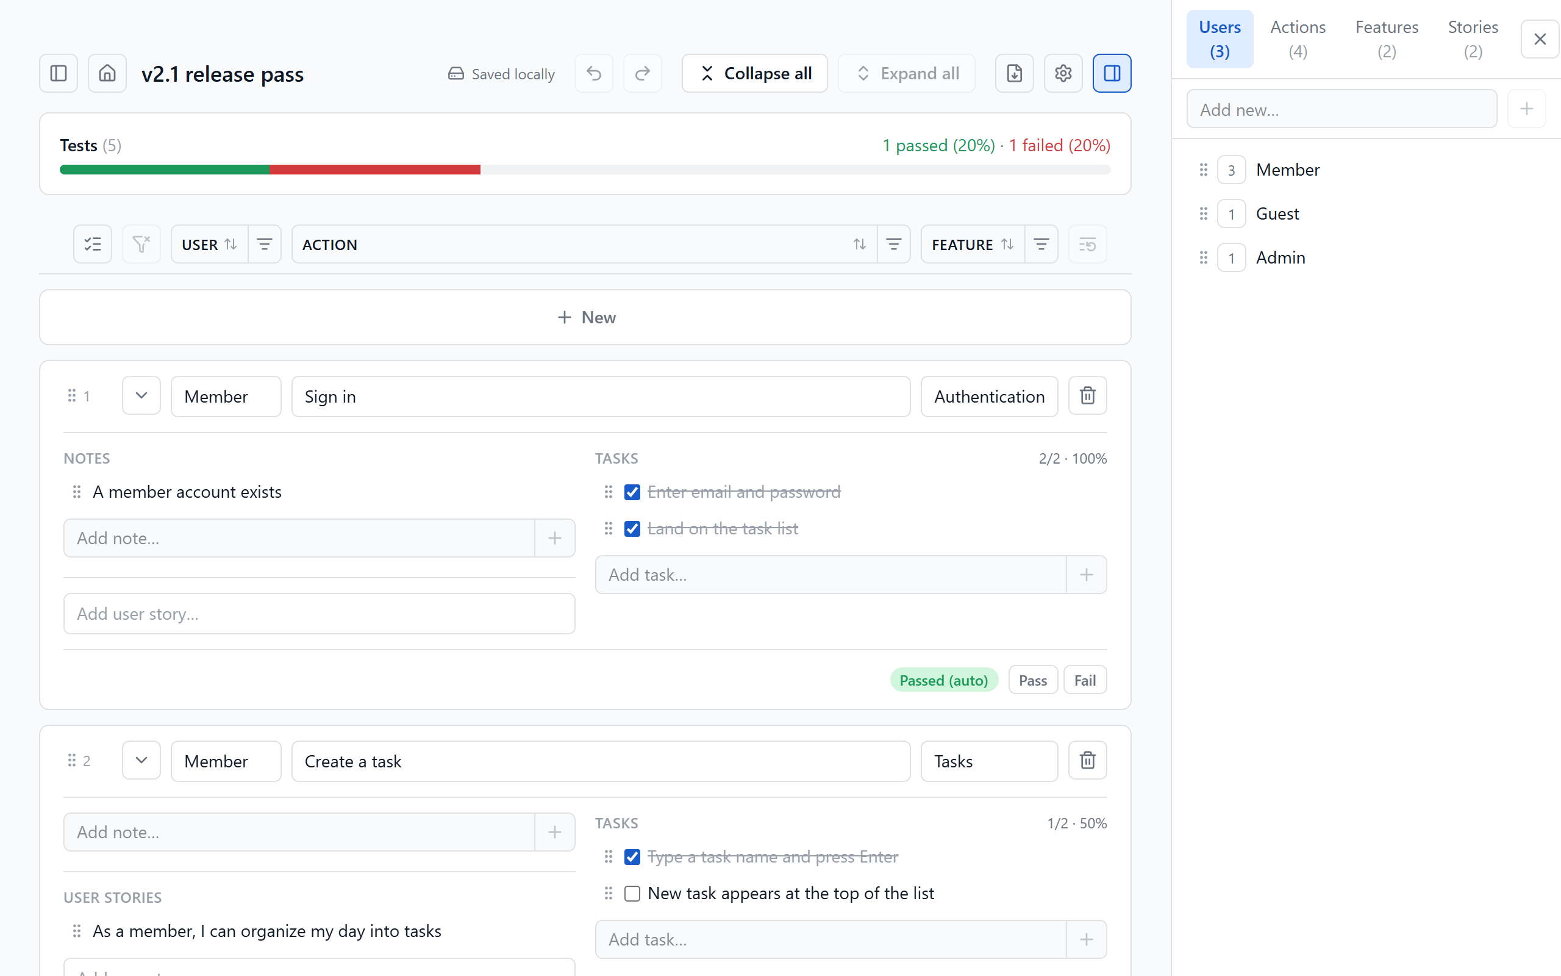Image resolution: width=1561 pixels, height=976 pixels.
Task: Uncheck Type a task name and press Enter
Action: [x=632, y=857]
